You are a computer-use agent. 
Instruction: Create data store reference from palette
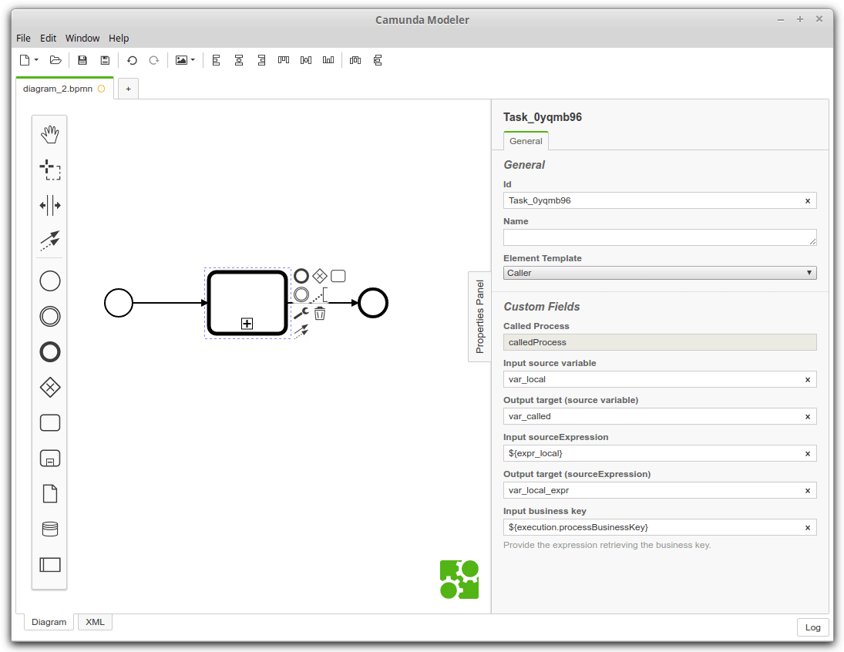coord(50,529)
